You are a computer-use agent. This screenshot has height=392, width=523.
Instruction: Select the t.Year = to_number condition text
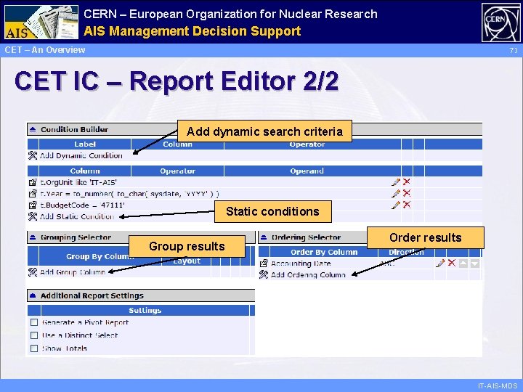pyautogui.click(x=129, y=194)
